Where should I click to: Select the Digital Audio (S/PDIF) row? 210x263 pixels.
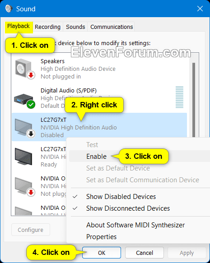[x=99, y=98]
